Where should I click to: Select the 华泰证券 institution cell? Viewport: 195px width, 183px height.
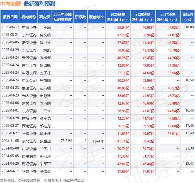click(29, 133)
